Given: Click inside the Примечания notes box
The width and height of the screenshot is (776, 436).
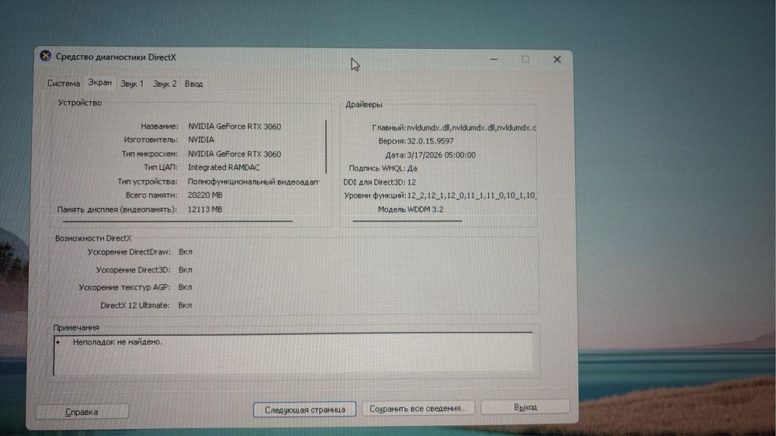Looking at the screenshot, I should pos(293,355).
